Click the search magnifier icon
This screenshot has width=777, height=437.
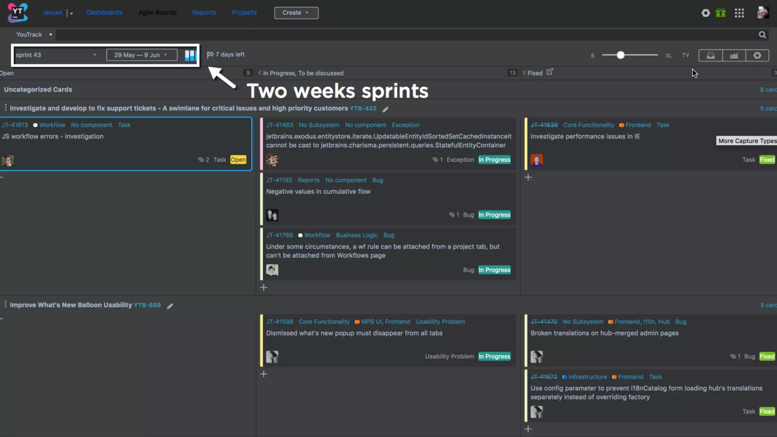pyautogui.click(x=762, y=35)
